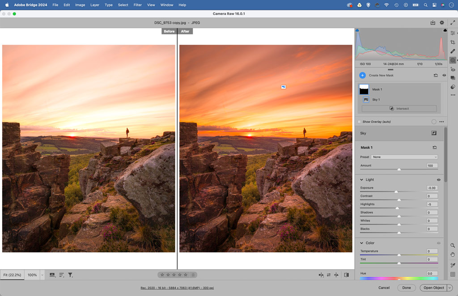458x296 pixels.
Task: Collapse the Color section chevron
Action: [361, 243]
